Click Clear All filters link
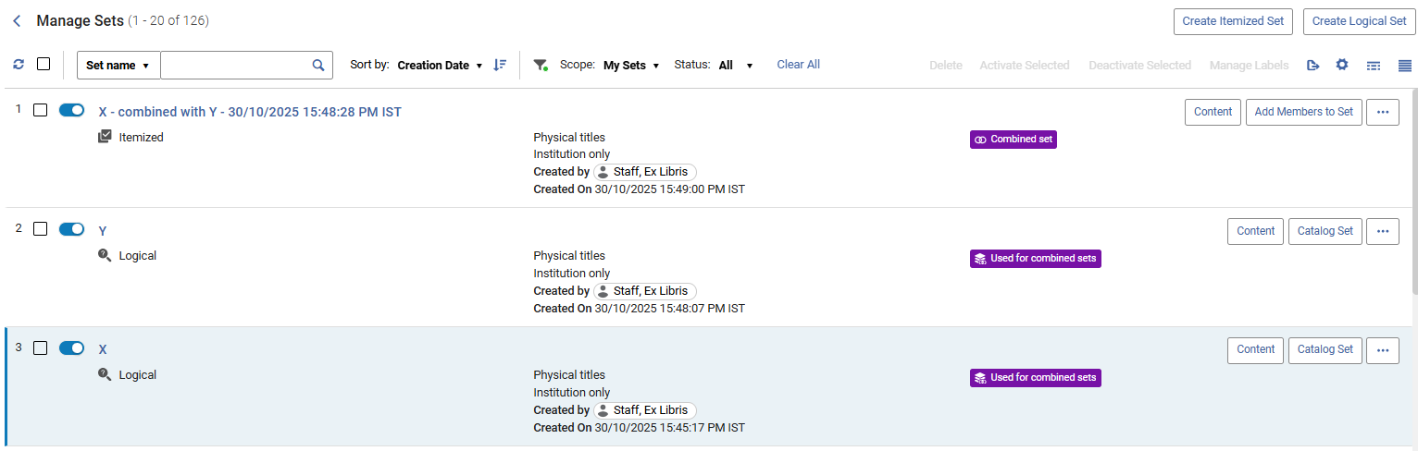This screenshot has height=451, width=1418. click(x=798, y=65)
